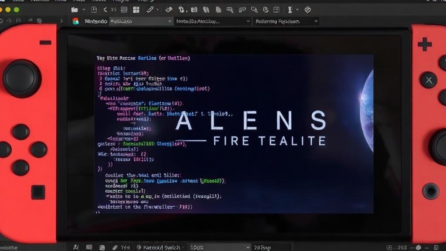Click the grid icon in the bottom status bar
The image size is (446, 251).
click(89, 248)
